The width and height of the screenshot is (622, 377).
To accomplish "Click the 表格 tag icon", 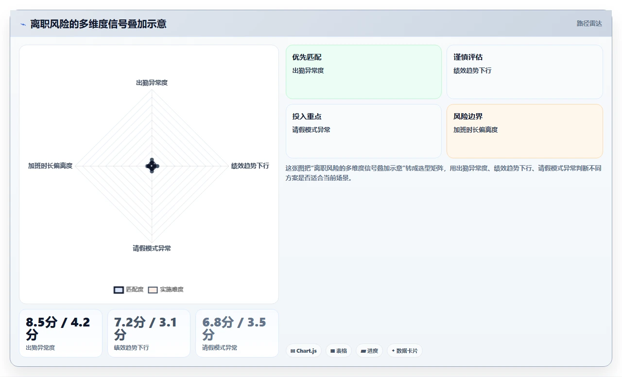I will coord(332,351).
